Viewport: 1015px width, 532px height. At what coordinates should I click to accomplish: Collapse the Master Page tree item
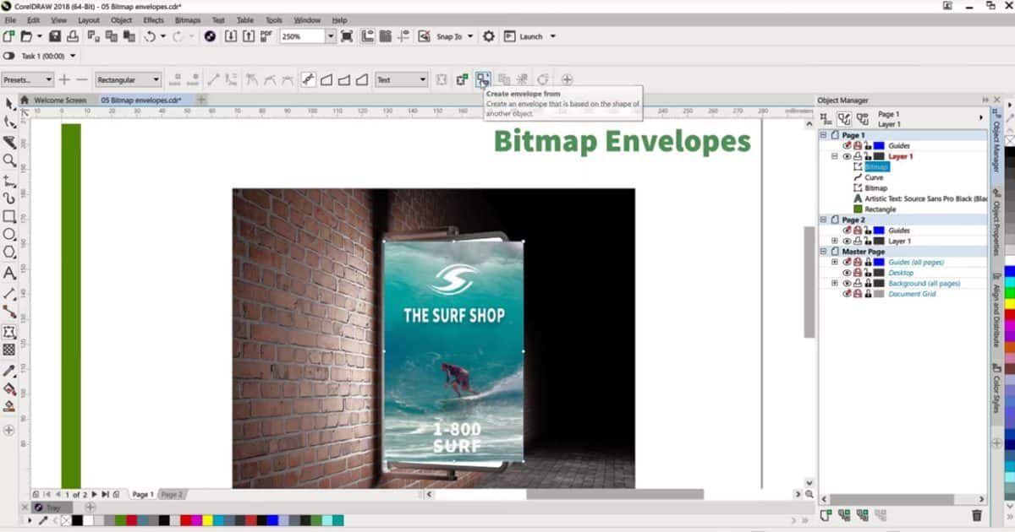pos(822,251)
